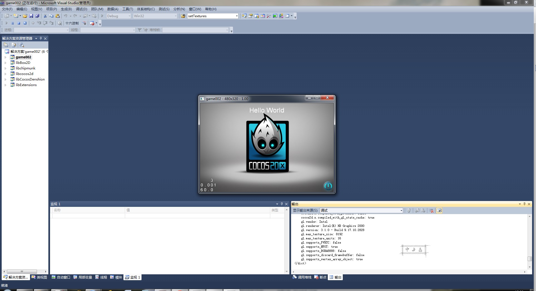Screen dimensions: 536x291
Task: Click Clear All icon in Output panel
Action: click(431, 210)
